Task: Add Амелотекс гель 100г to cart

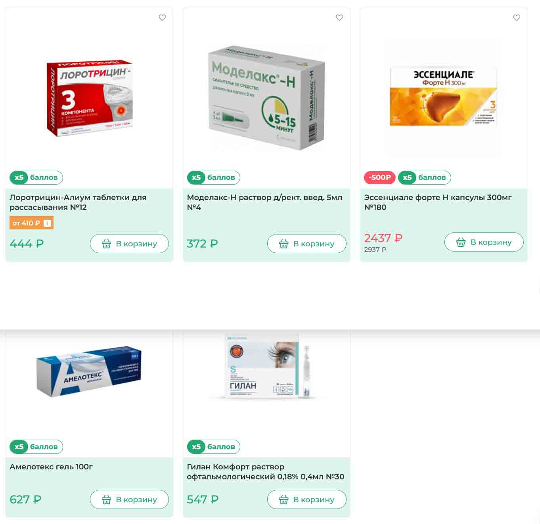Action: (129, 499)
